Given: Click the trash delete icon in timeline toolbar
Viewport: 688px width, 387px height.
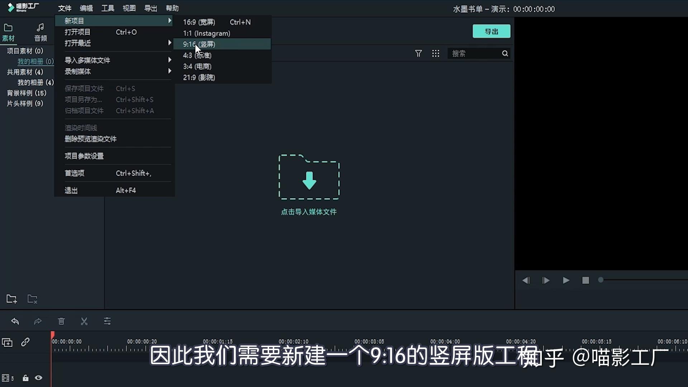Looking at the screenshot, I should (61, 321).
